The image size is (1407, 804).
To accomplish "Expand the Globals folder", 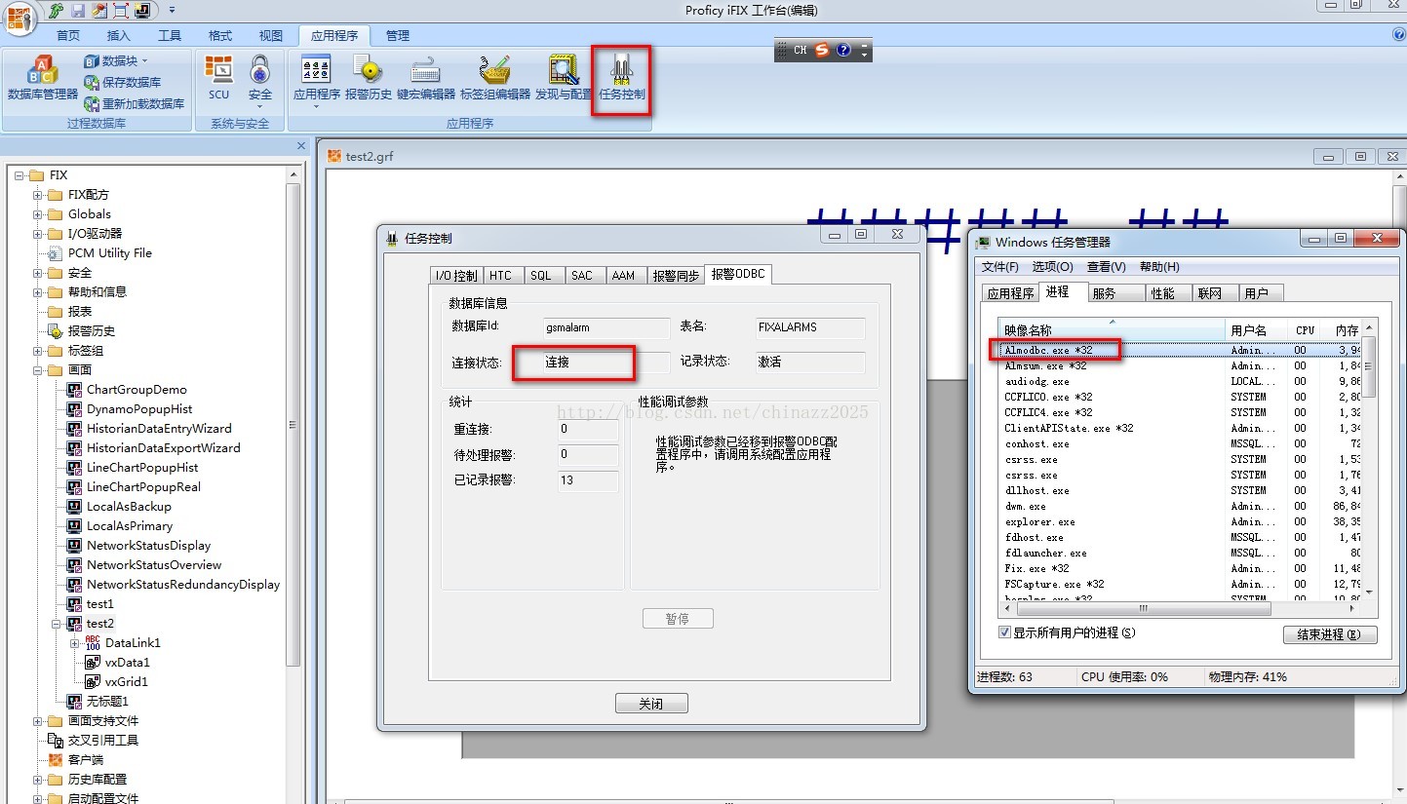I will pyautogui.click(x=38, y=214).
